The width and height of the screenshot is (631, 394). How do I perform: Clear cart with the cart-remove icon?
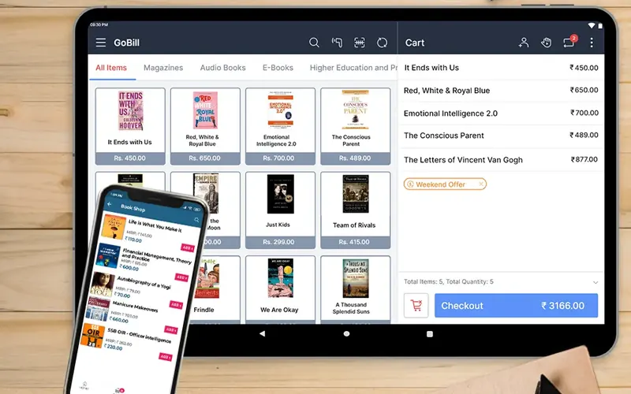click(416, 306)
